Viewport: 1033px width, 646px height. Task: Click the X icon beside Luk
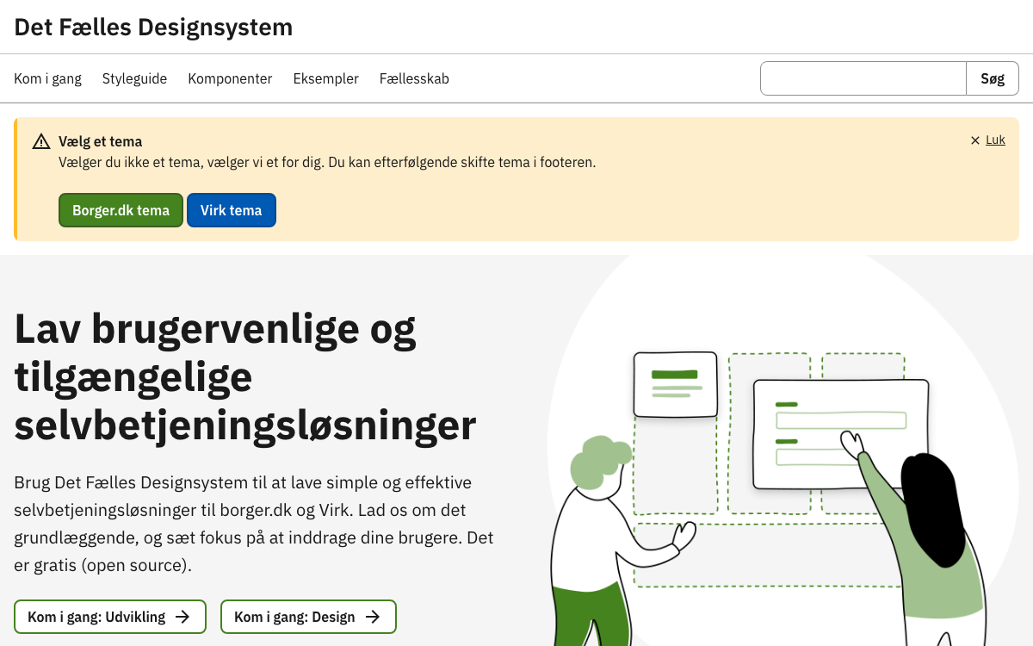click(x=975, y=140)
